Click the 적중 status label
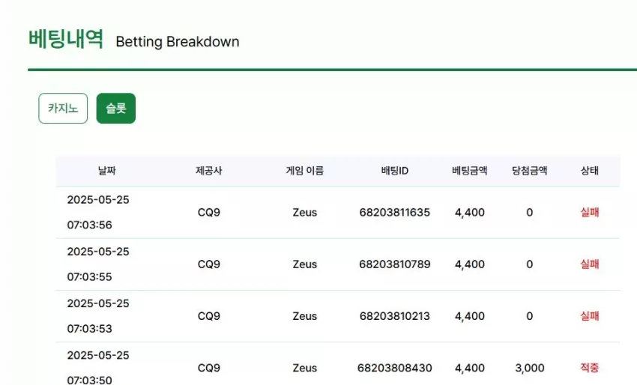Viewport: 637px width, 385px height. (x=590, y=368)
